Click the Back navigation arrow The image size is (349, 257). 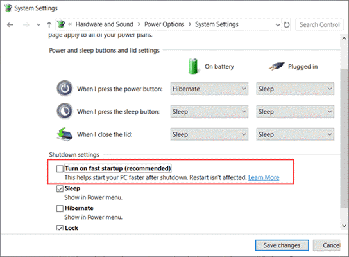pos(10,25)
